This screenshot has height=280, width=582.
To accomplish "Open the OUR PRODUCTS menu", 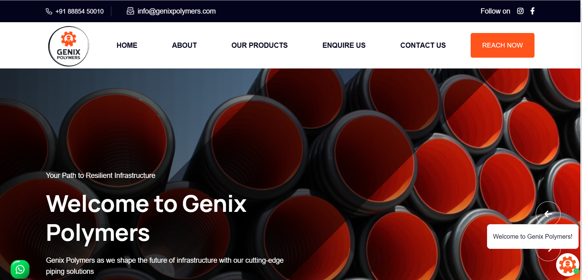I will (259, 45).
